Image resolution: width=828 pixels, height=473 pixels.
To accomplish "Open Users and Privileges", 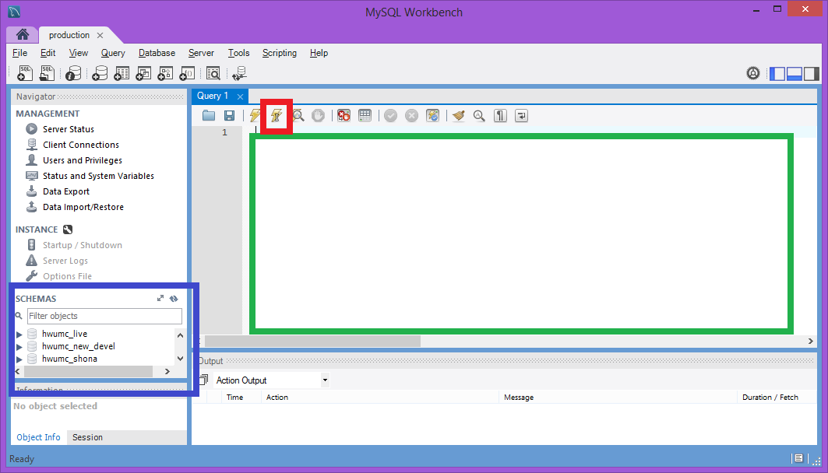I will [83, 160].
